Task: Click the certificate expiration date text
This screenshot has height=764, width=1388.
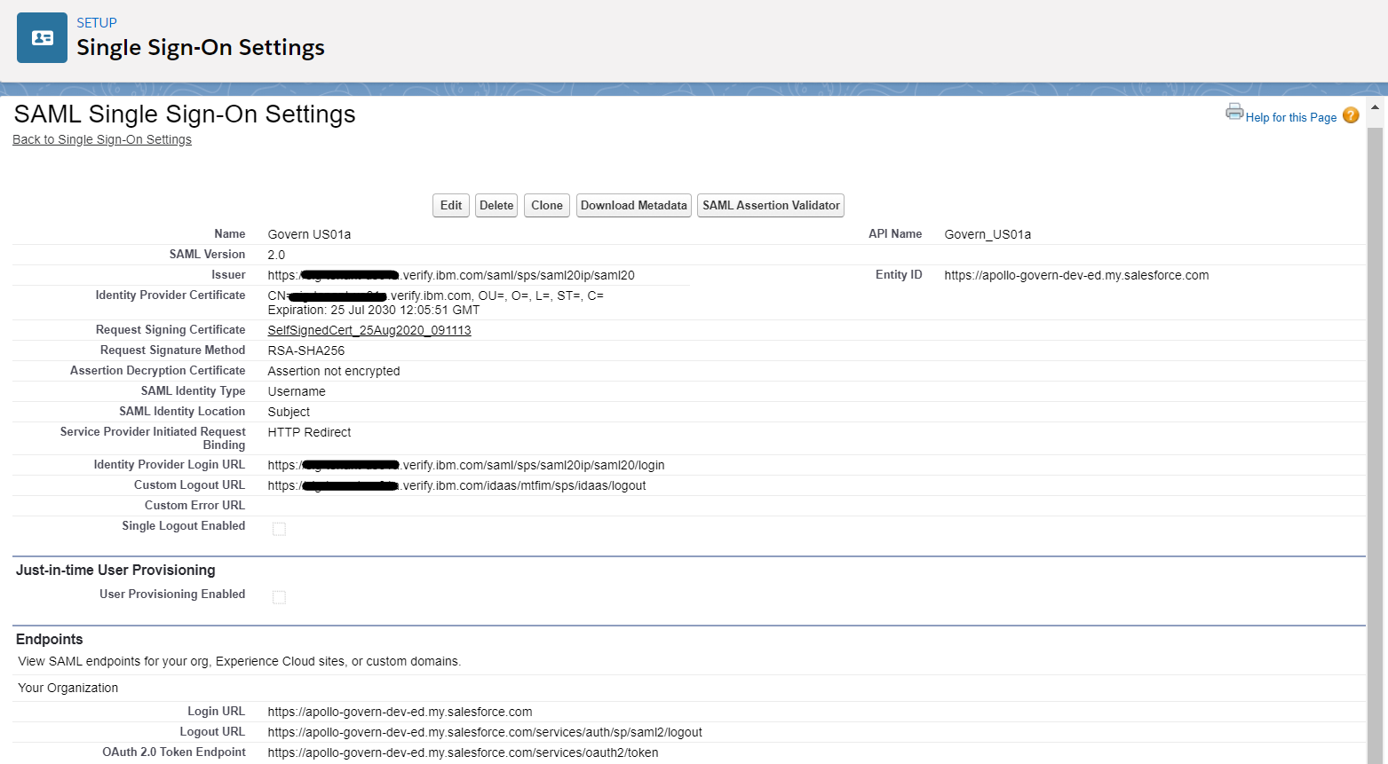Action: pos(374,310)
